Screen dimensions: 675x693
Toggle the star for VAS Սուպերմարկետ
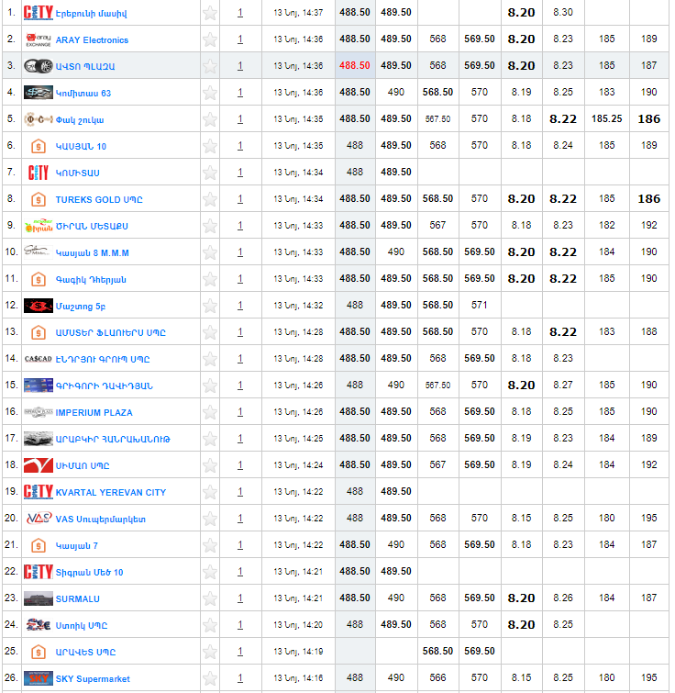pyautogui.click(x=210, y=519)
